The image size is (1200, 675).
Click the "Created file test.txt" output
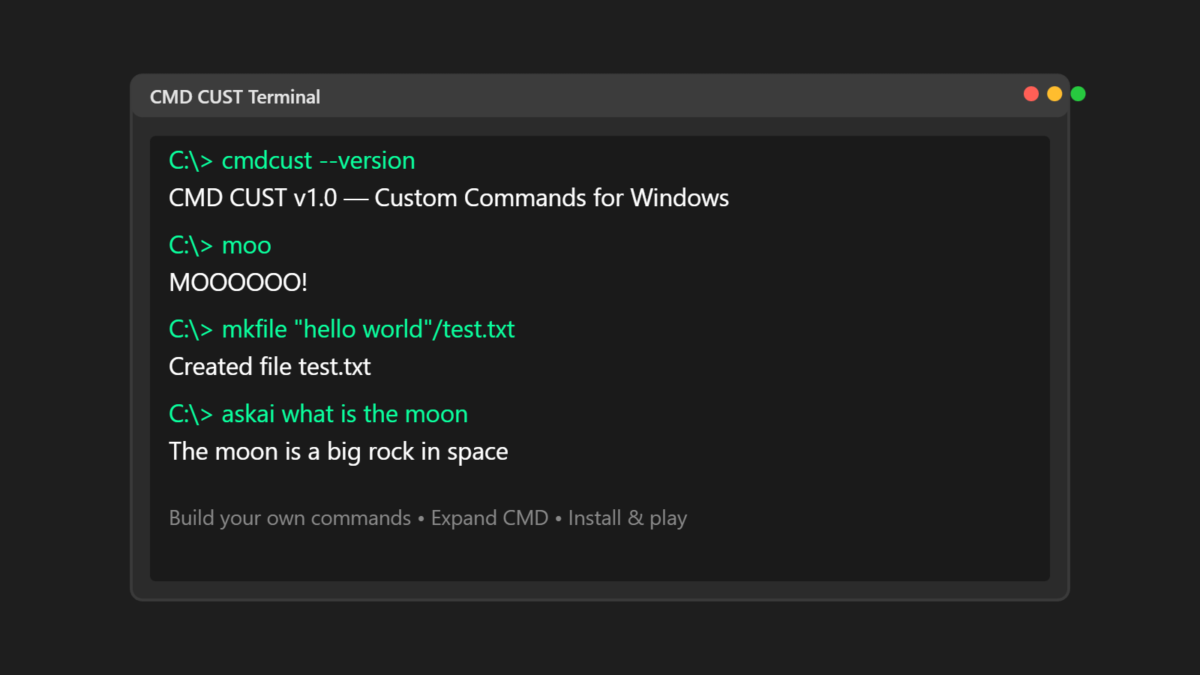pos(270,367)
